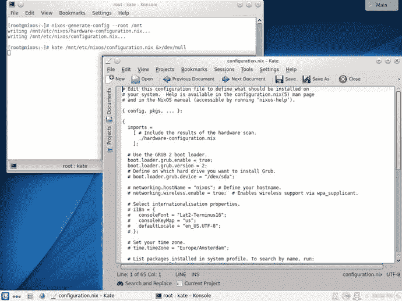Image resolution: width=402 pixels, height=301 pixels.
Task: Close the document via toolbar Close button
Action: pyautogui.click(x=350, y=79)
